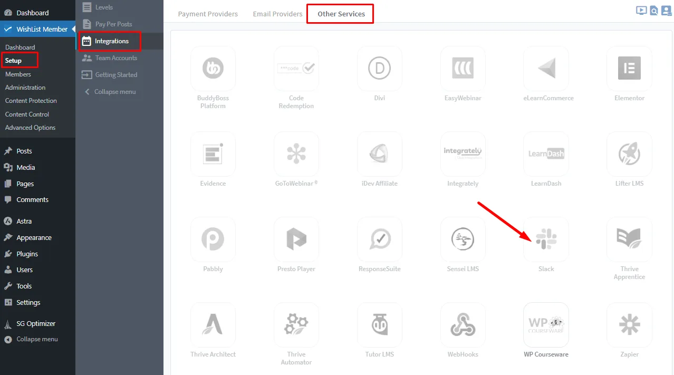Screen dimensions: 674x375
Task: Open the Pabbly integration
Action: (213, 239)
